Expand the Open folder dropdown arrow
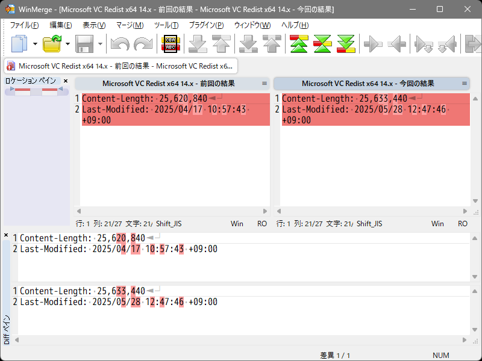 tap(67, 44)
